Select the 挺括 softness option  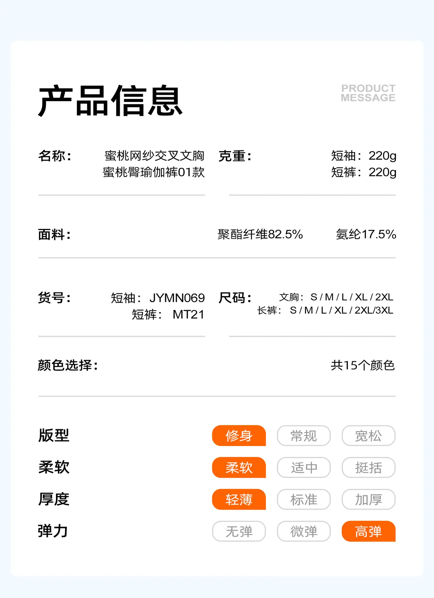(x=368, y=467)
